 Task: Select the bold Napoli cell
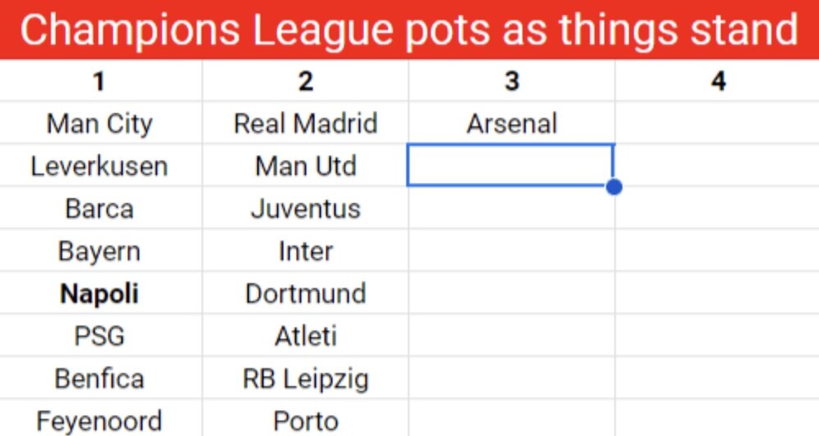pos(100,294)
